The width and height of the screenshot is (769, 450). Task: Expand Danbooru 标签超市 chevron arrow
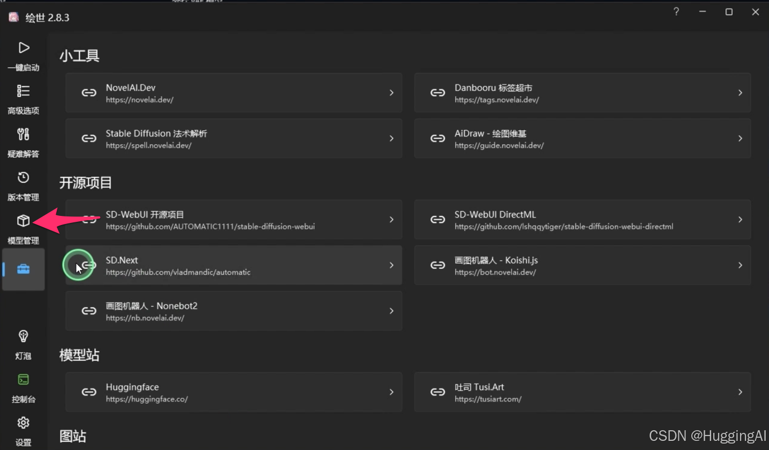(x=740, y=92)
